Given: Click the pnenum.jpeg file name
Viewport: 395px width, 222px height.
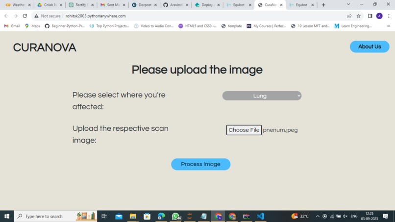Looking at the screenshot, I should tap(280, 130).
